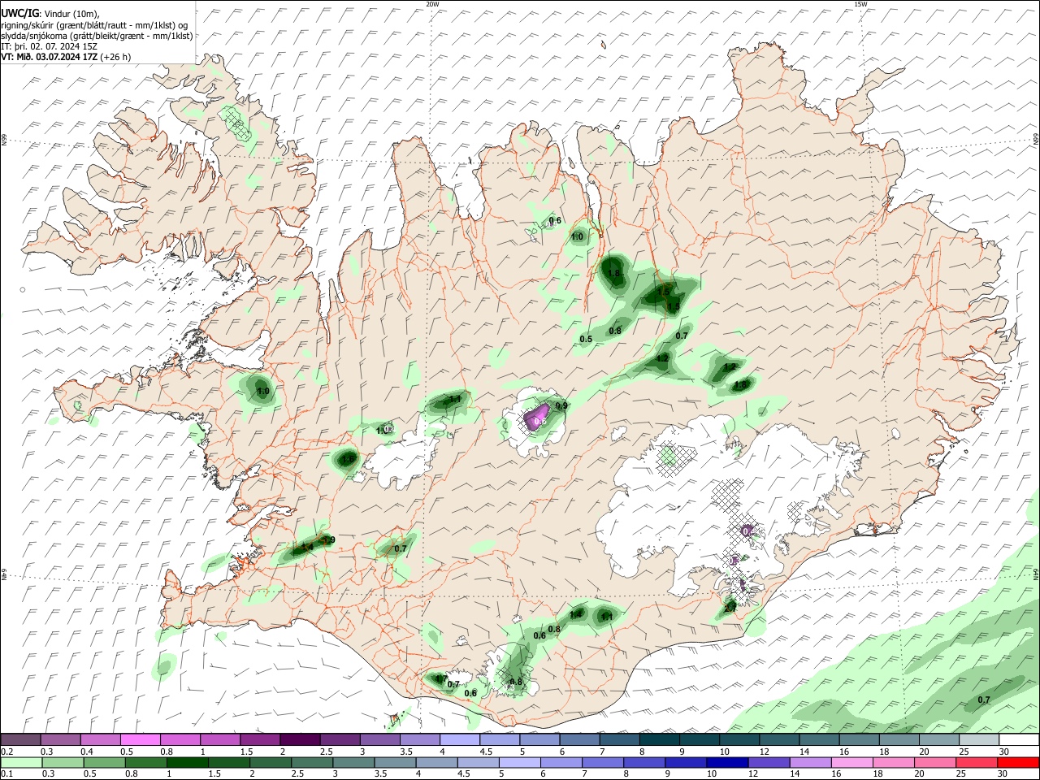1040x780 pixels.
Task: Click the deep navy blue bottom-row swatch at 10
Action: click(x=728, y=762)
